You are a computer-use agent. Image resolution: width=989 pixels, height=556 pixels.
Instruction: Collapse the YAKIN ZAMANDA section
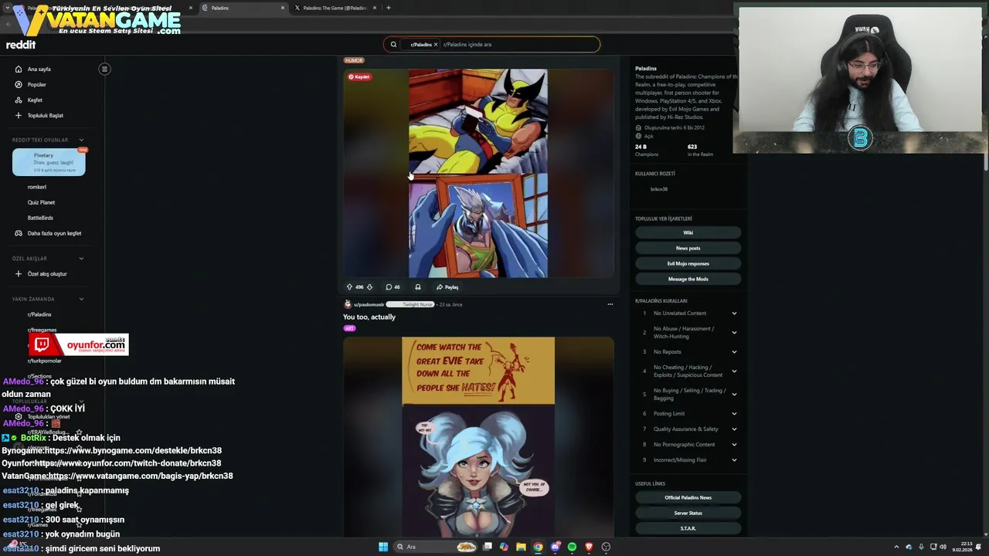coord(81,299)
